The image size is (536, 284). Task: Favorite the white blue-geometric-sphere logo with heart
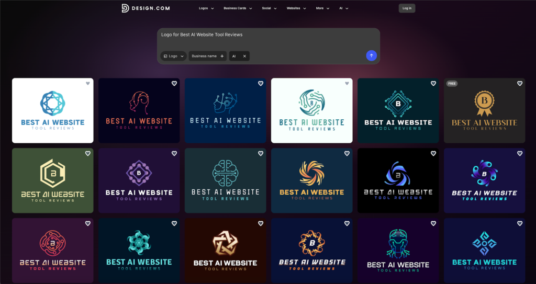88,84
